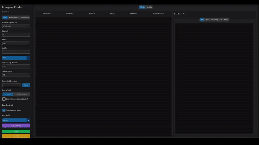Click the 'E-posta Sağlayıcısı' gmail.com field

[x=16, y=26]
